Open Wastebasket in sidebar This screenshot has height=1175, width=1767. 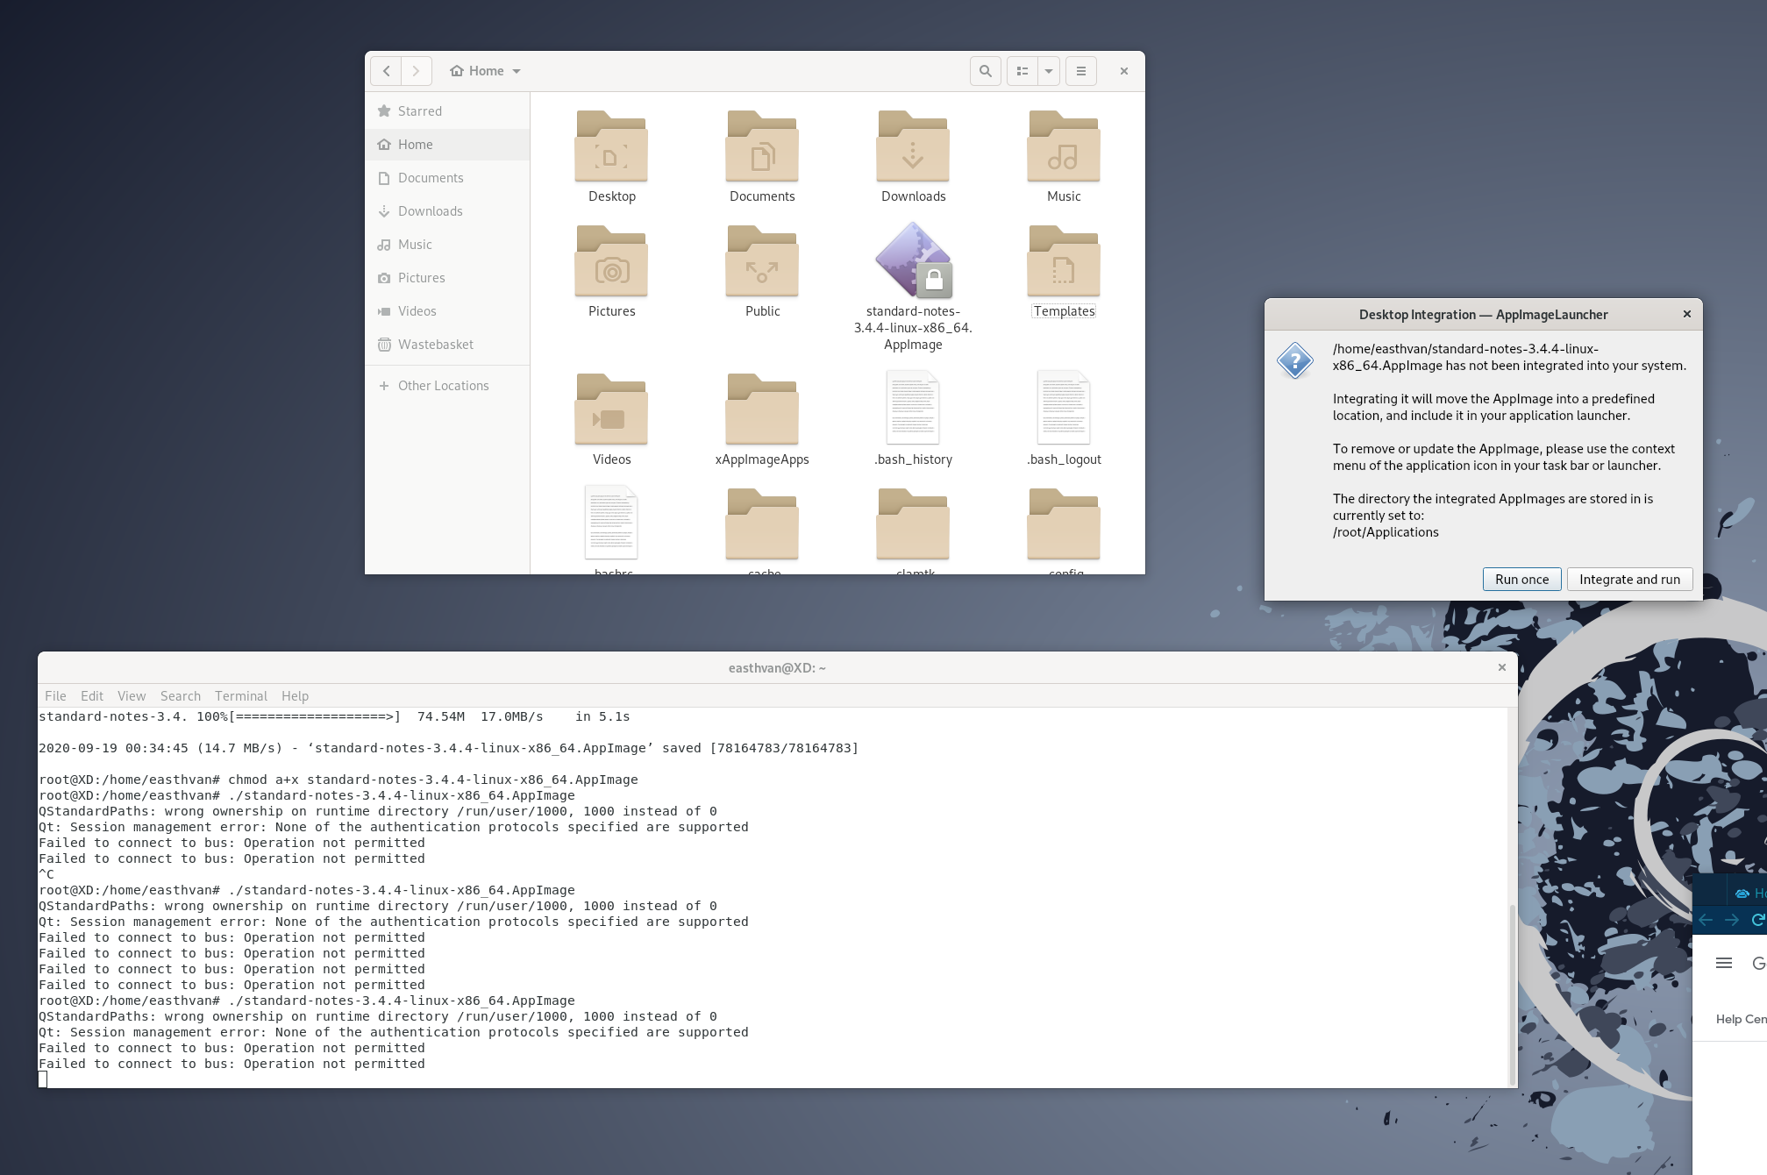coord(447,345)
